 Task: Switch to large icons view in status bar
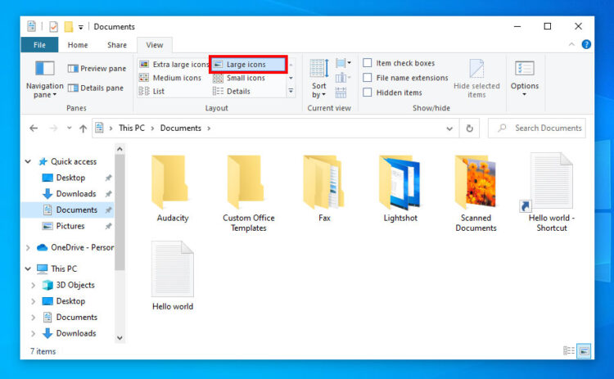click(584, 350)
